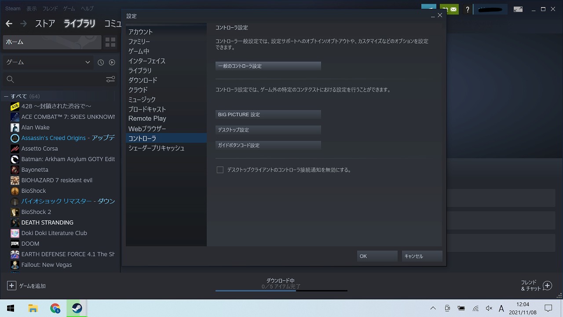Open BIG PICTURE 設定 button

(x=268, y=114)
